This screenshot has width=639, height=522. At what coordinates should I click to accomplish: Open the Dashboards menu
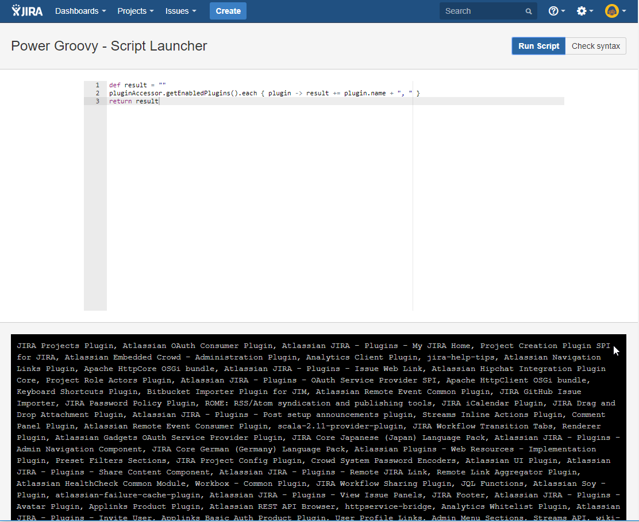80,11
